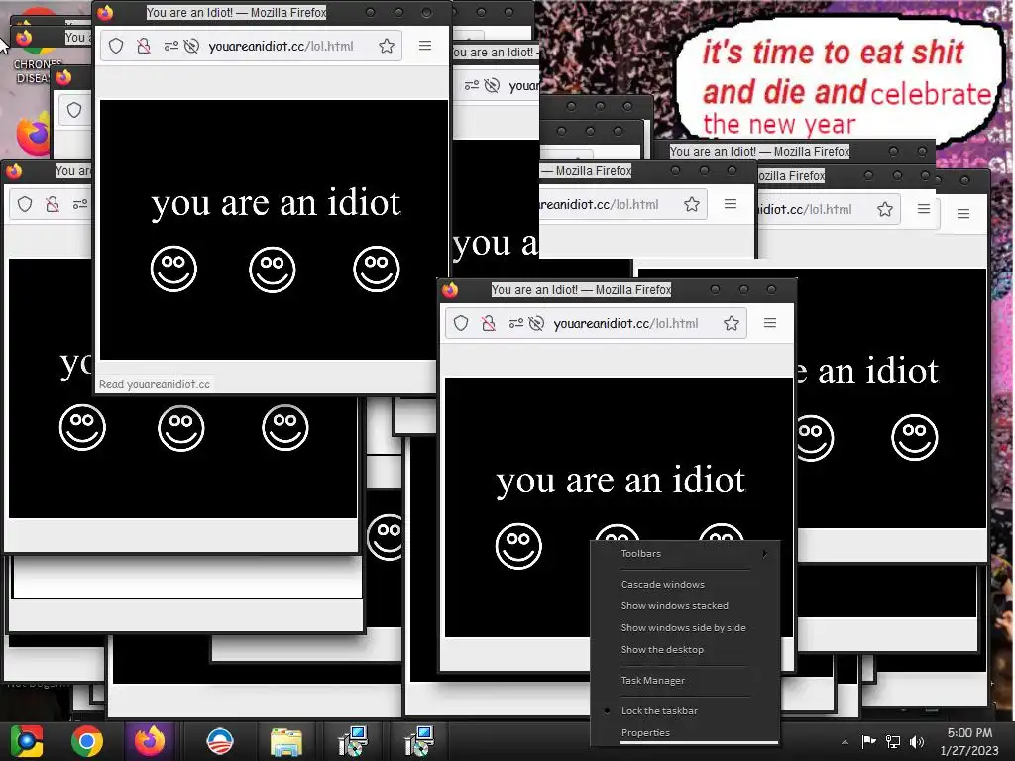Click the third smiley in the far-left Firefox window
Viewport: 1015px width, 761px height.
point(285,428)
